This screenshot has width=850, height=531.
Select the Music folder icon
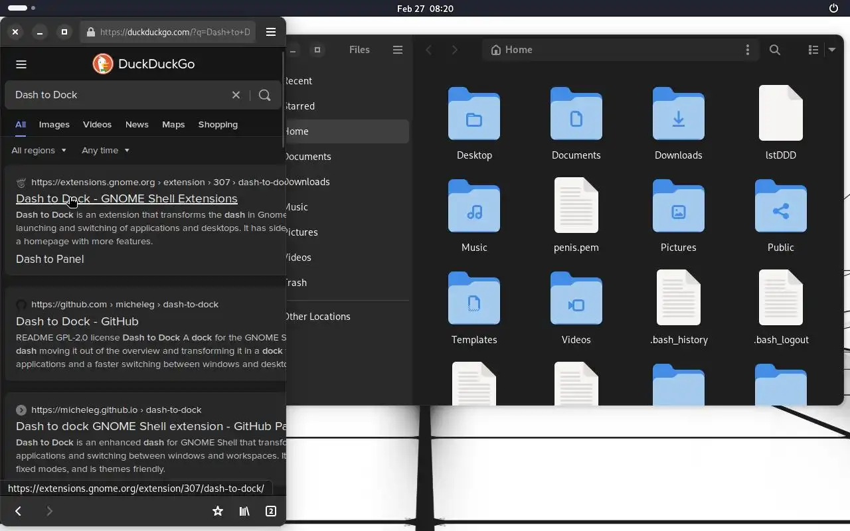[474, 206]
